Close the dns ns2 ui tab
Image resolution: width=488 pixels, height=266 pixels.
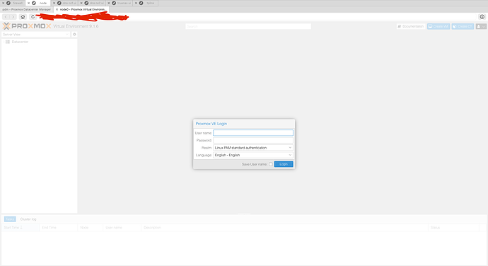point(81,3)
